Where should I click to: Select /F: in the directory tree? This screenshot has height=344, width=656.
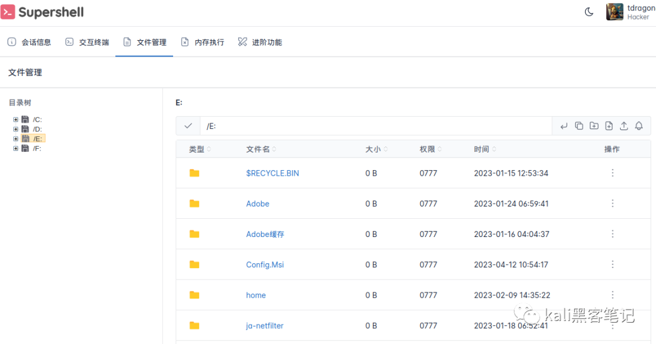click(x=37, y=148)
